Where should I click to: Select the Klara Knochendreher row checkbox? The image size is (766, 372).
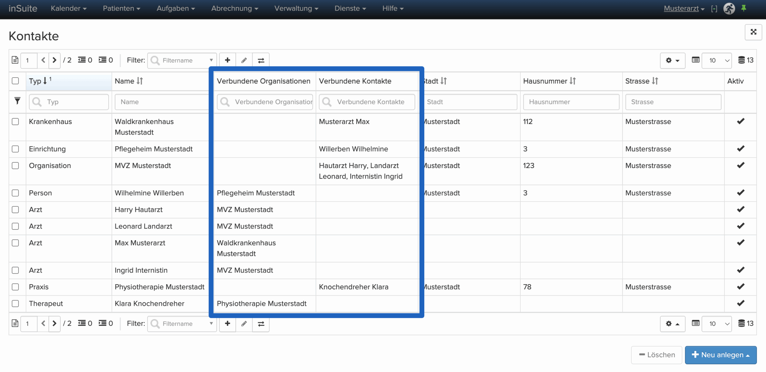pos(15,303)
